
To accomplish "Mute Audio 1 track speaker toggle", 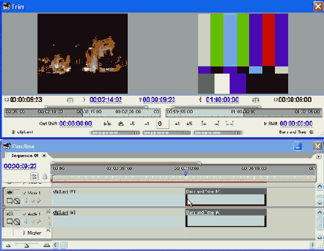I will click(x=9, y=214).
